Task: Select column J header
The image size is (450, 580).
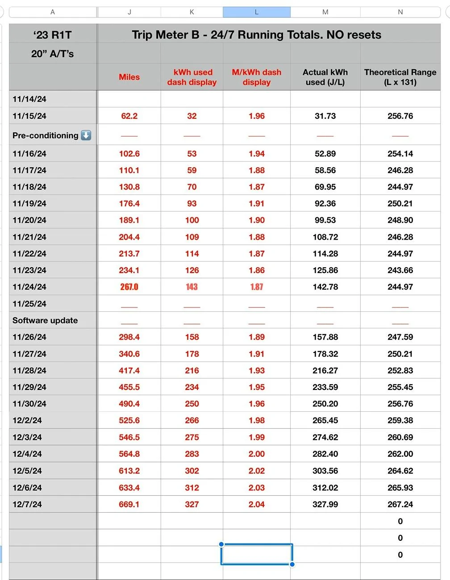Action: pos(129,12)
